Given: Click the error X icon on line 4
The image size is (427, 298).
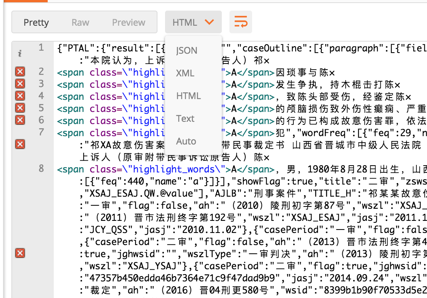Looking at the screenshot, I should (20, 96).
